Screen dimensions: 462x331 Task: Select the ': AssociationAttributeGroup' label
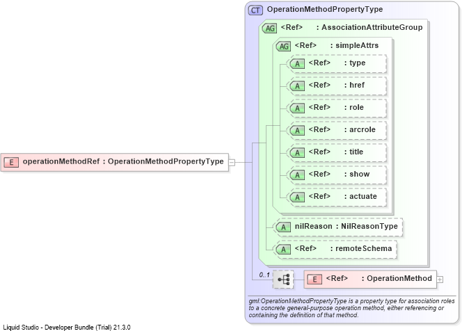369,27
